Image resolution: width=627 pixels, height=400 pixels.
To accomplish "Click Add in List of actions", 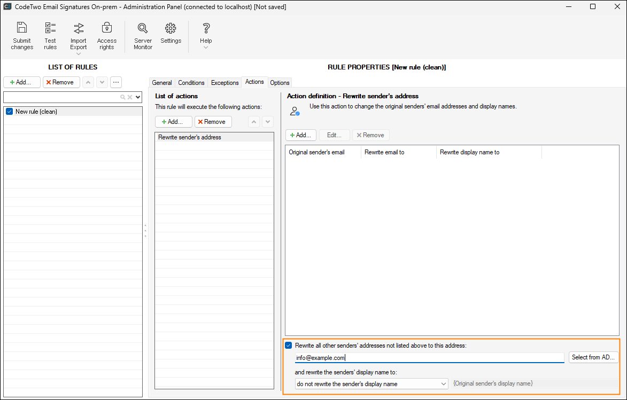I will [174, 122].
